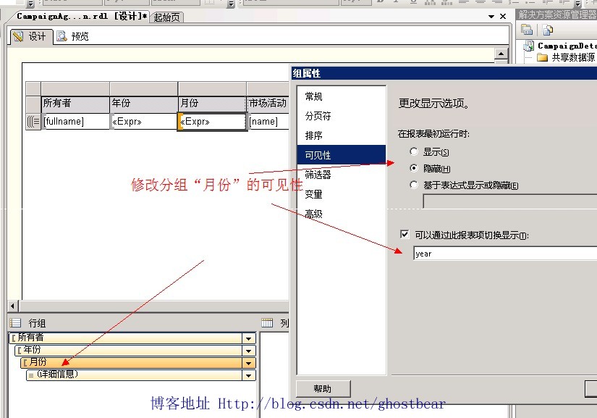Screen dimensions: 597x418
Task: Click the 年份 header cell
Action: tap(144, 104)
